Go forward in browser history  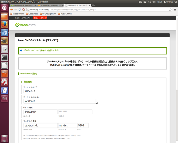point(16,10)
